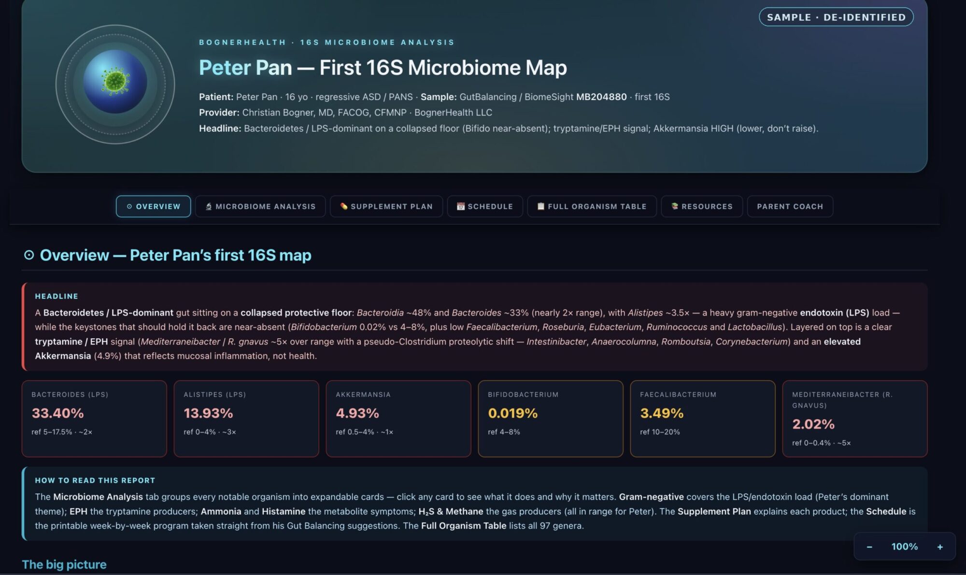Open the Supplement Plan tab
This screenshot has width=966, height=575.
pyautogui.click(x=386, y=206)
